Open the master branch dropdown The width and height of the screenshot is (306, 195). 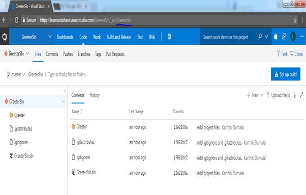(x=24, y=75)
